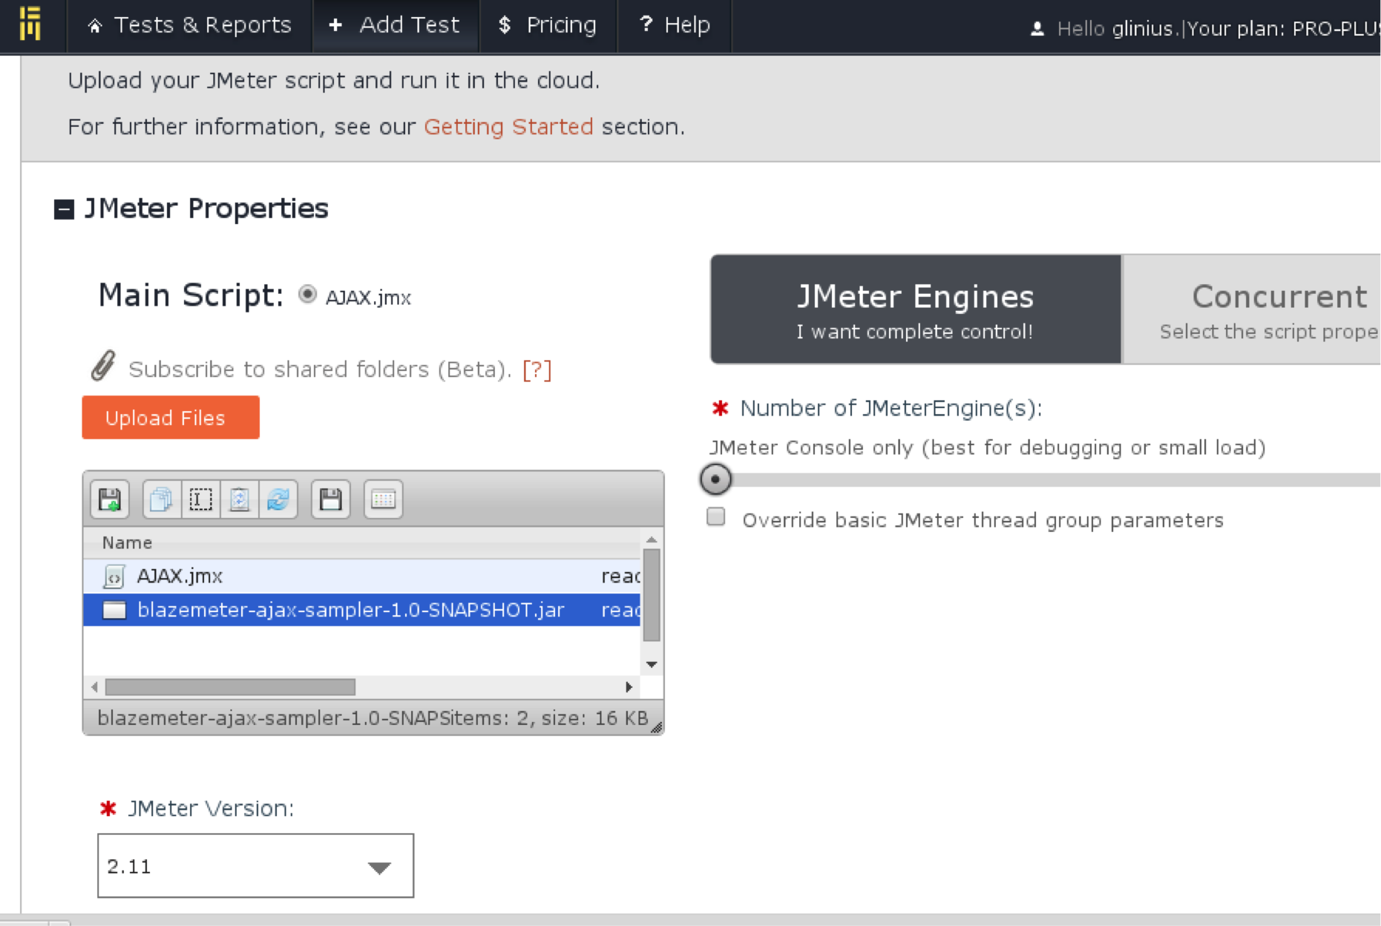Click the jar file icon in the list
1381x926 pixels.
click(x=114, y=610)
